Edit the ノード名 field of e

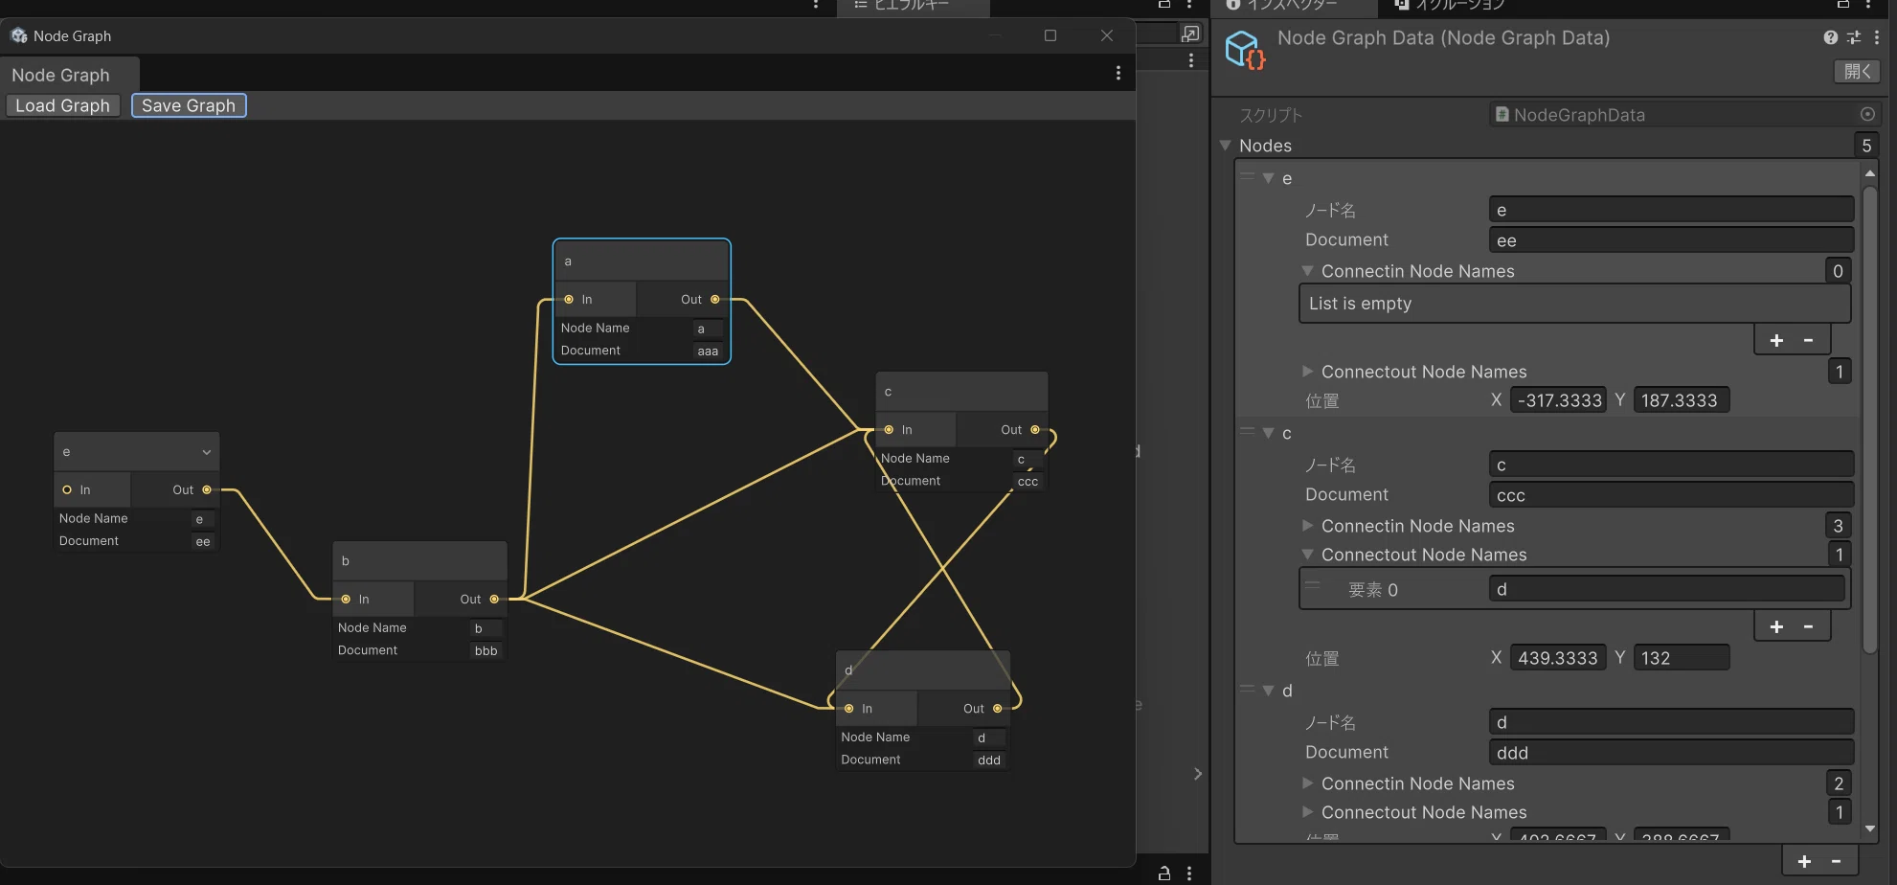[x=1671, y=210]
